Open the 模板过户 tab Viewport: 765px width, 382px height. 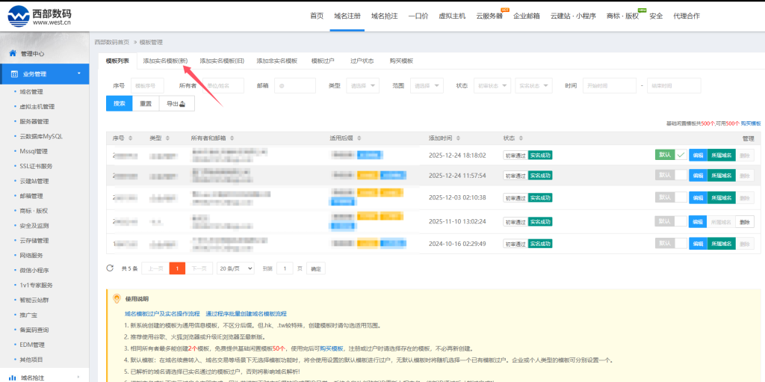[x=323, y=61]
